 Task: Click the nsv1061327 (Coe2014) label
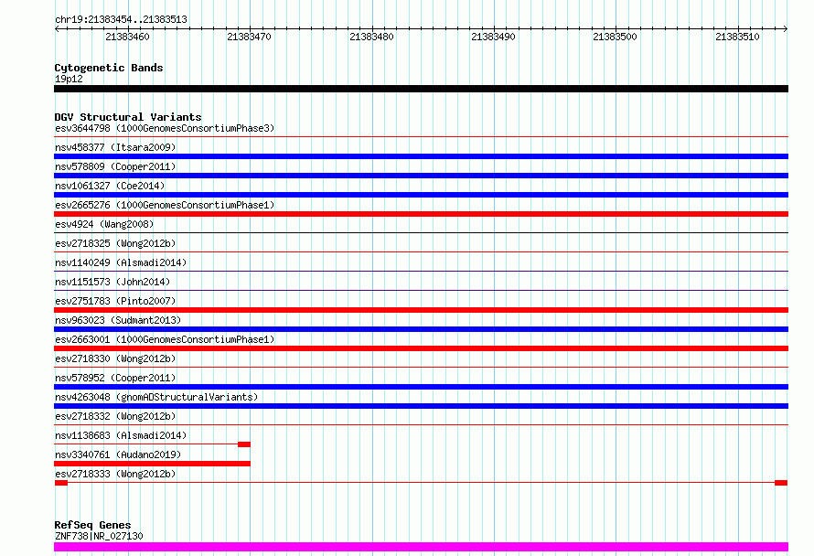coord(110,186)
